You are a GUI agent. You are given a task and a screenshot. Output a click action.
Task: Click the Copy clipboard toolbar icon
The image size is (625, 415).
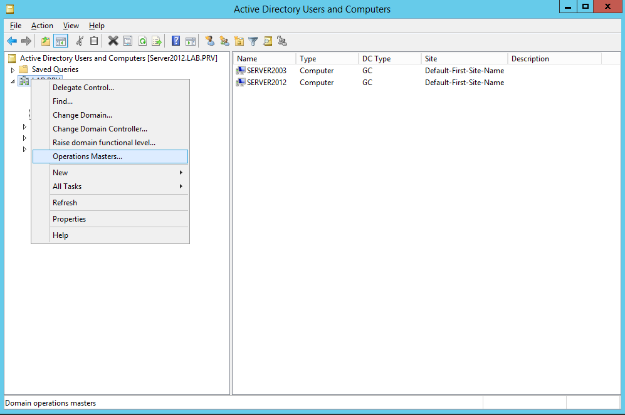pyautogui.click(x=94, y=41)
